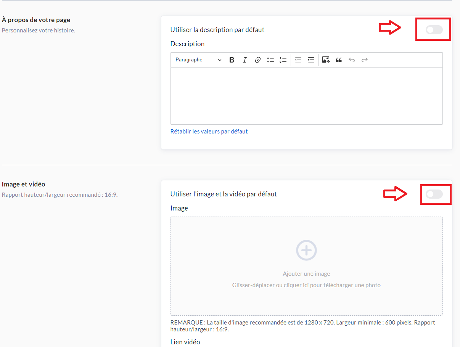Enable the default image and video toggle
The height and width of the screenshot is (347, 460).
tap(434, 194)
